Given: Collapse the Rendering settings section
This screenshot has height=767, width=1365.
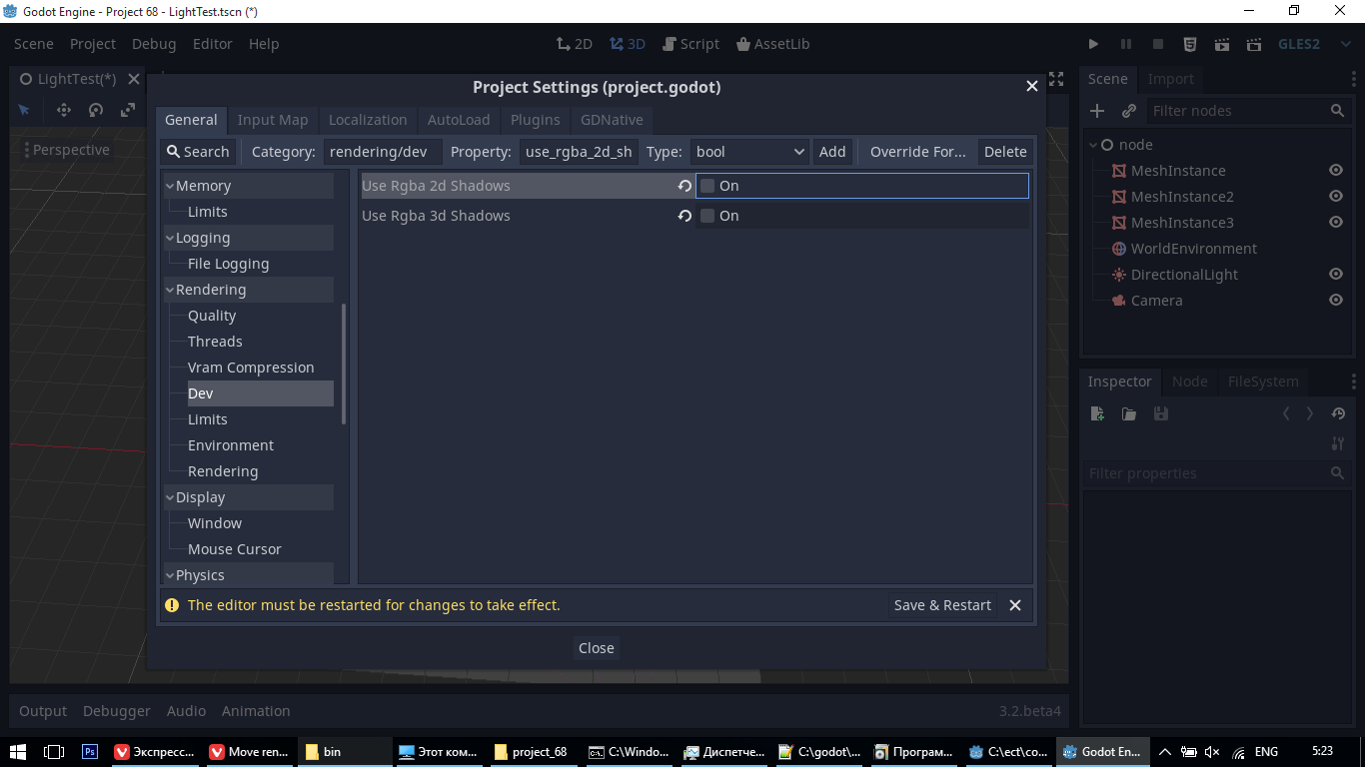Looking at the screenshot, I should [170, 289].
